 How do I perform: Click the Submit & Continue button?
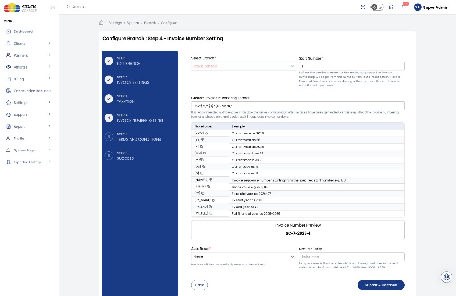pyautogui.click(x=381, y=285)
